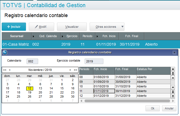
Task: Move grid up one row arrow
Action: point(173,78)
